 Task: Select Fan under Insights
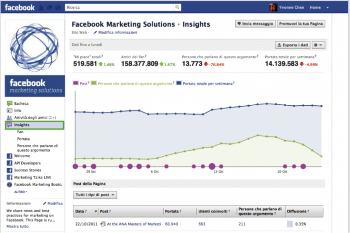(x=20, y=132)
